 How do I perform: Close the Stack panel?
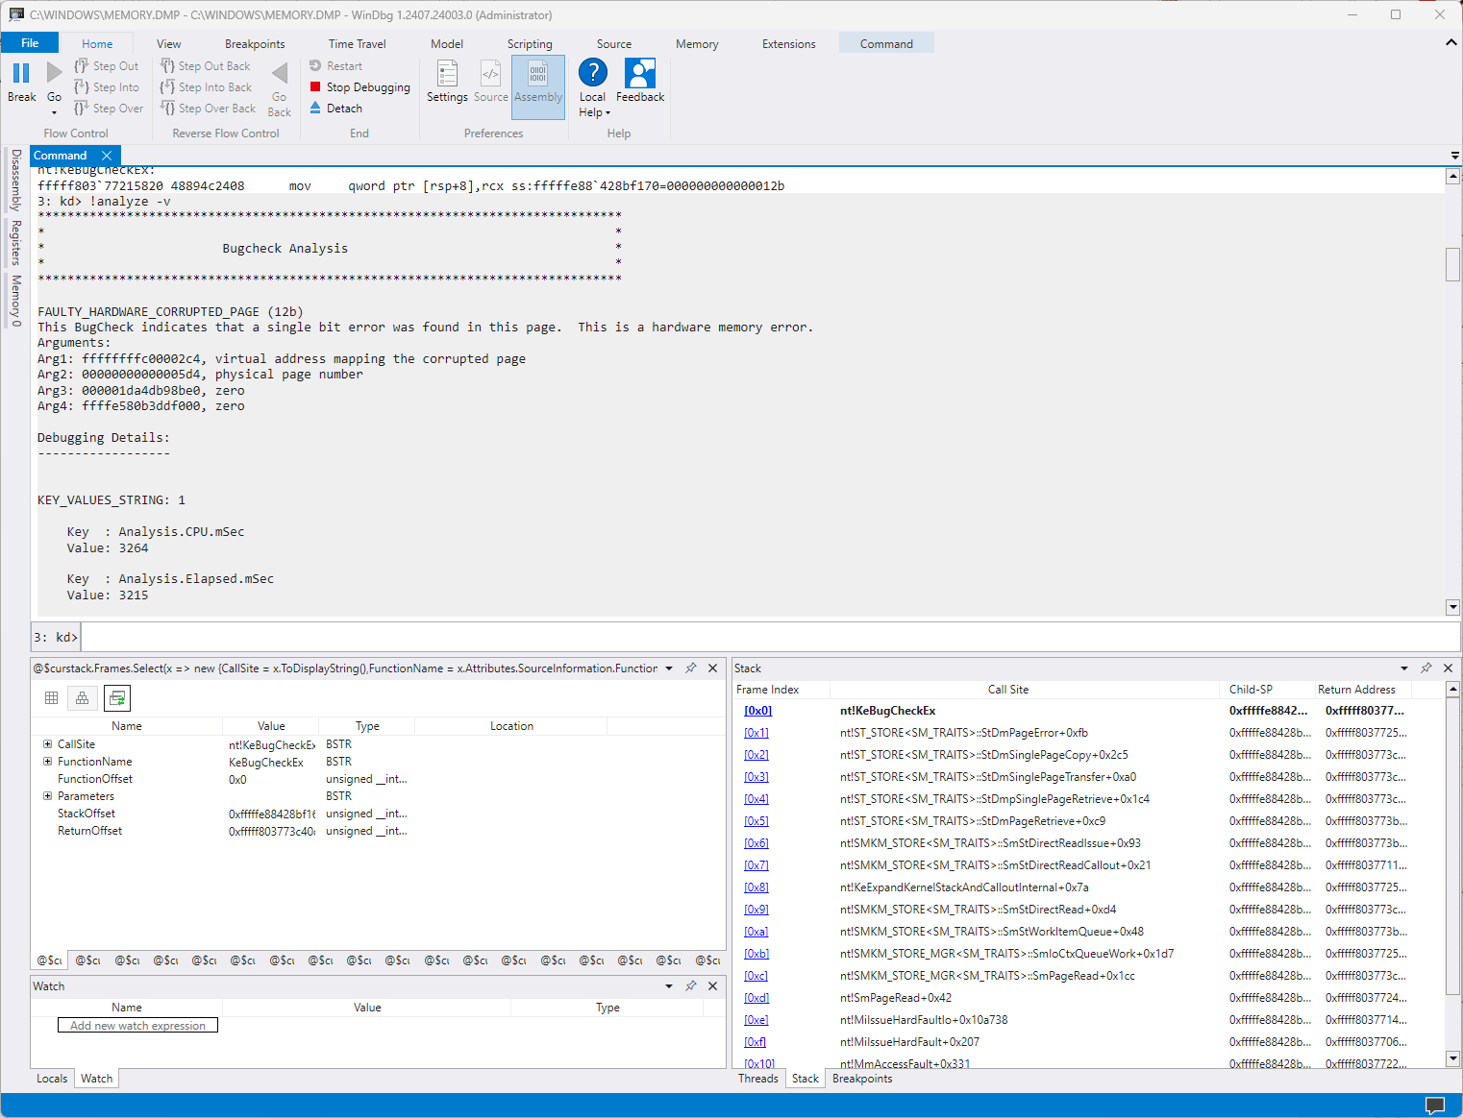pos(1449,668)
